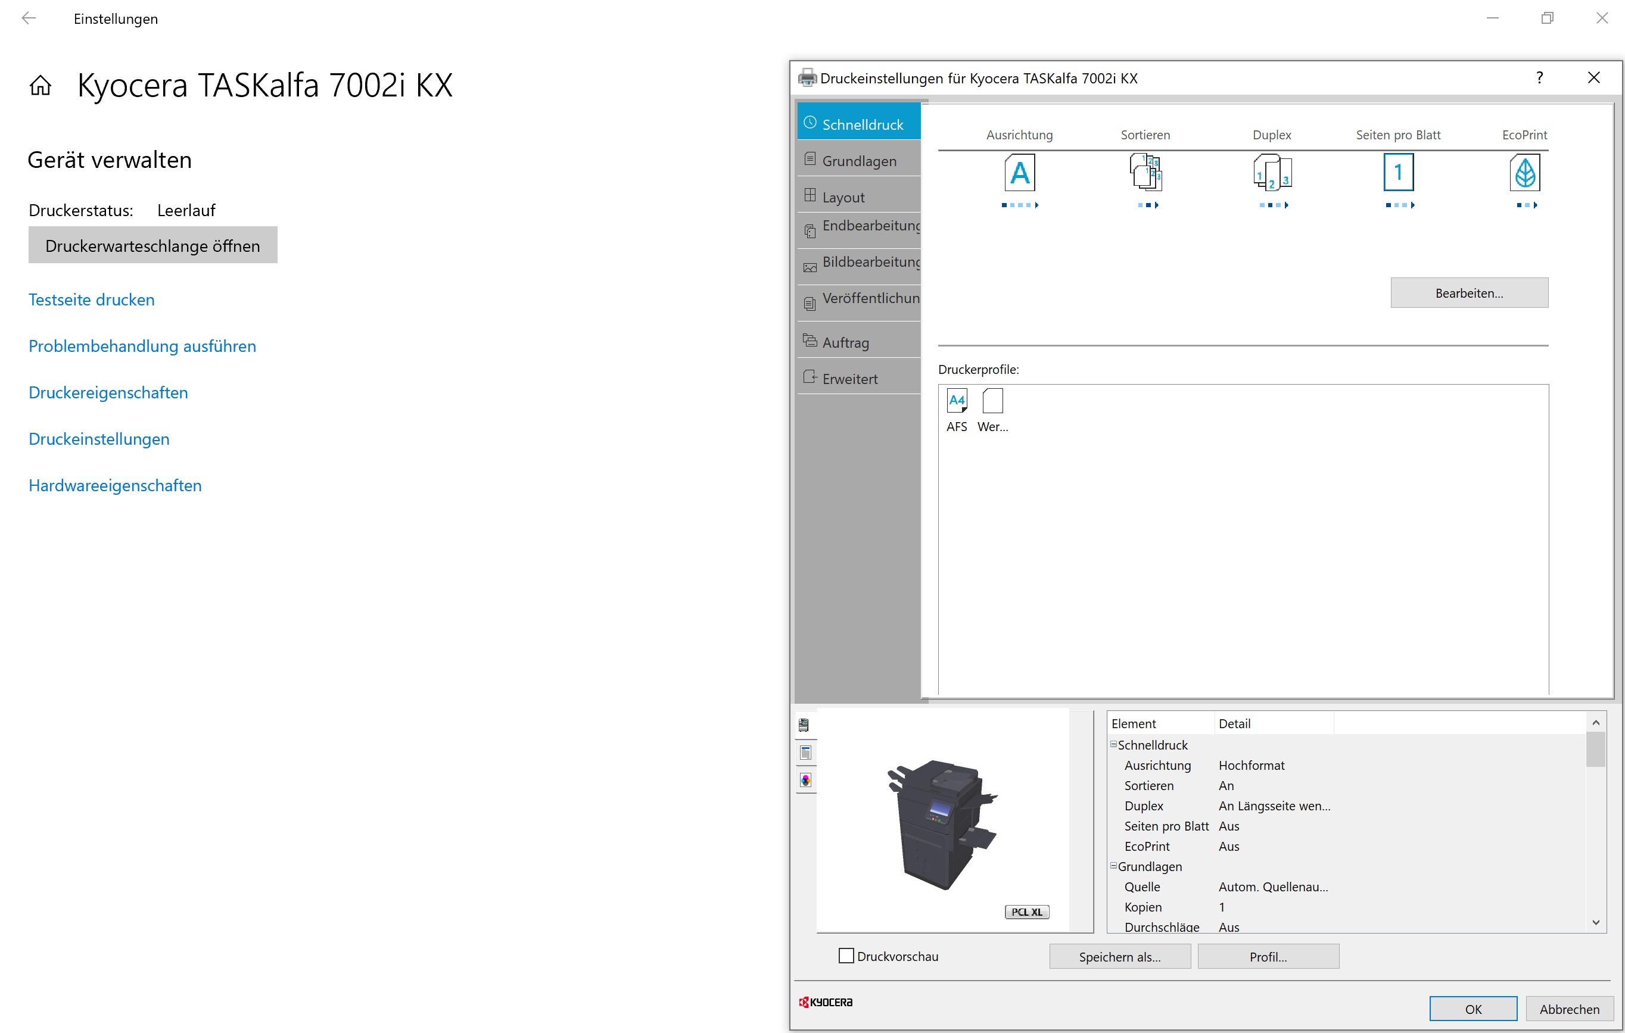Click the Seiten pro Blatt icon
The image size is (1625, 1033).
(x=1397, y=173)
